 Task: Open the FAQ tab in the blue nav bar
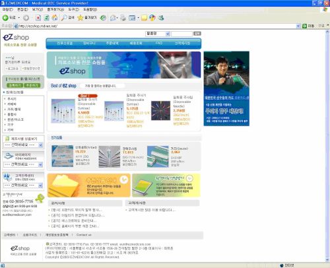(159, 43)
